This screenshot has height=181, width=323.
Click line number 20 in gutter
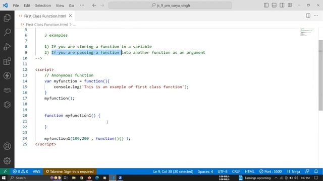coord(25,116)
